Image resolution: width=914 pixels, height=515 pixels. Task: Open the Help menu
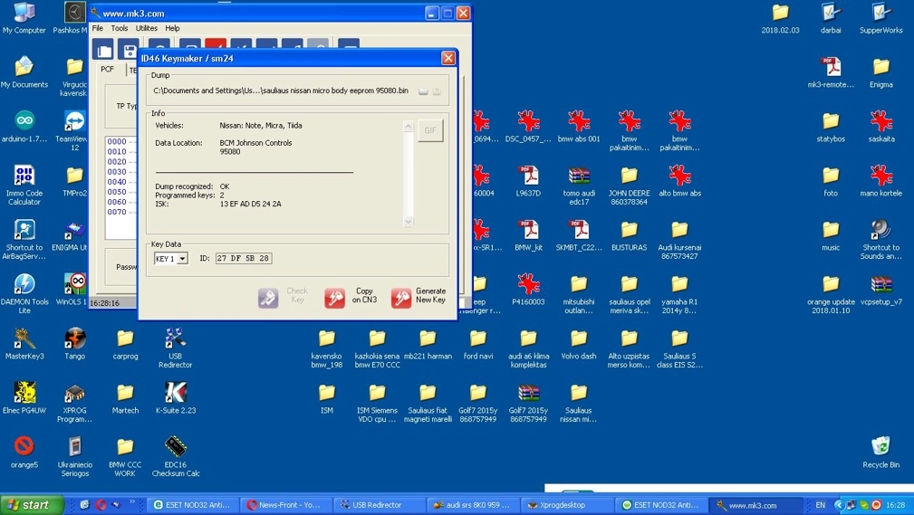[172, 28]
